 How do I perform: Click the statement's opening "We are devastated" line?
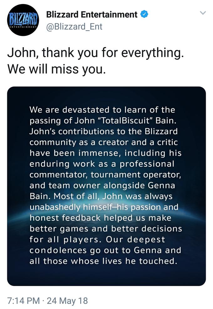click(x=102, y=110)
